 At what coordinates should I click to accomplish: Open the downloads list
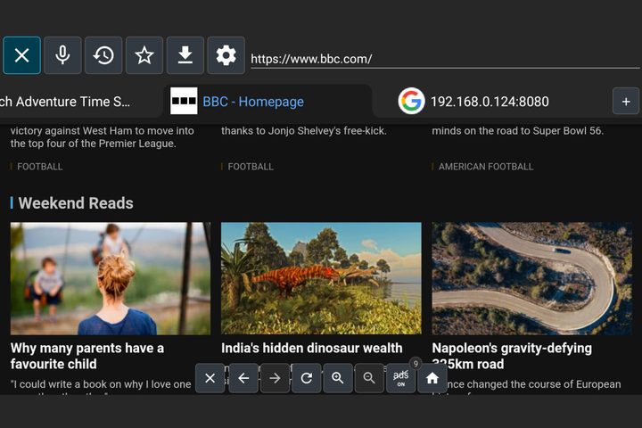(x=185, y=55)
